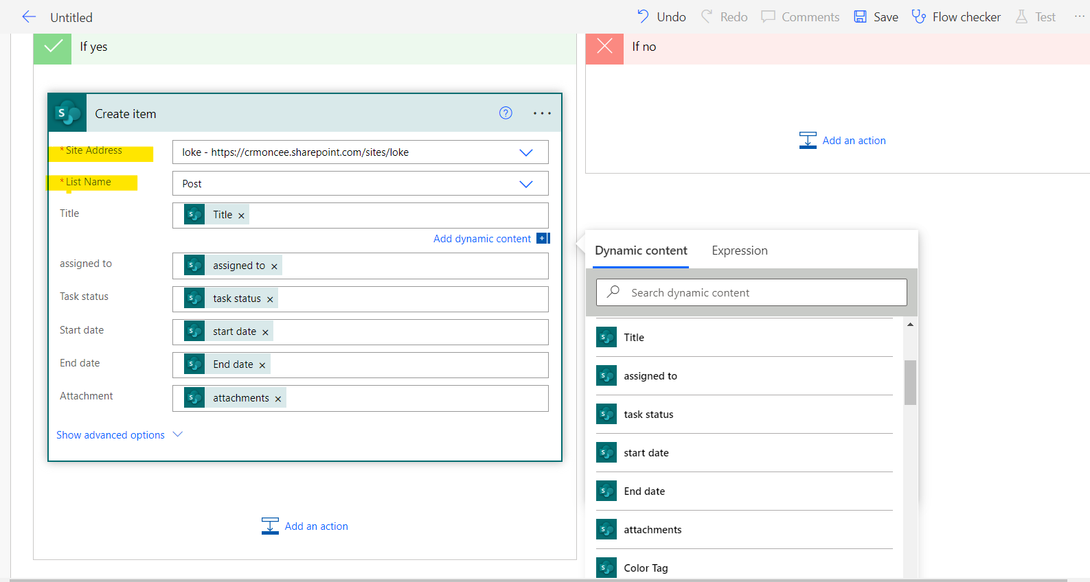Click the dynamic content list scrollbar thumb
This screenshot has width=1090, height=582.
[x=910, y=382]
